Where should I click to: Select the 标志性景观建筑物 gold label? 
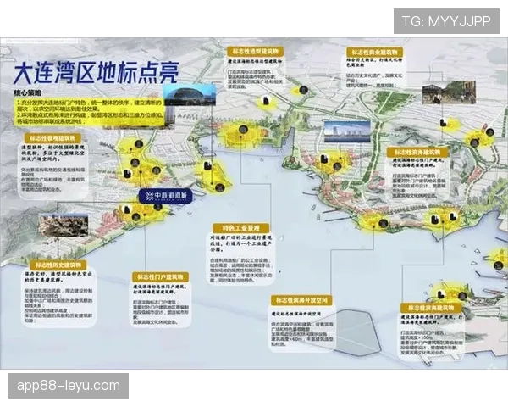click(x=52, y=138)
